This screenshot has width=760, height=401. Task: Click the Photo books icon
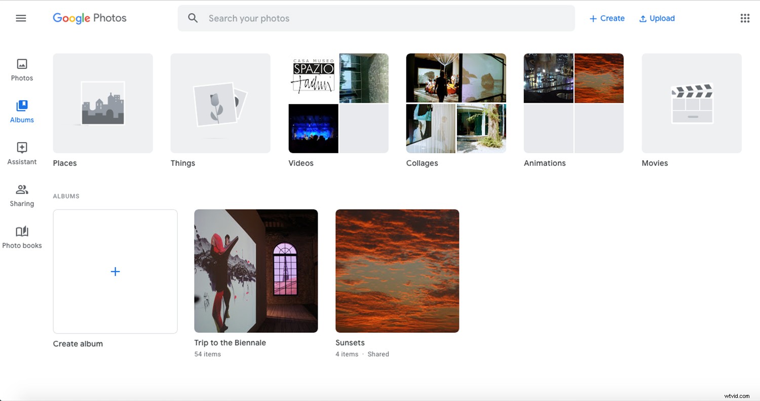(x=22, y=232)
